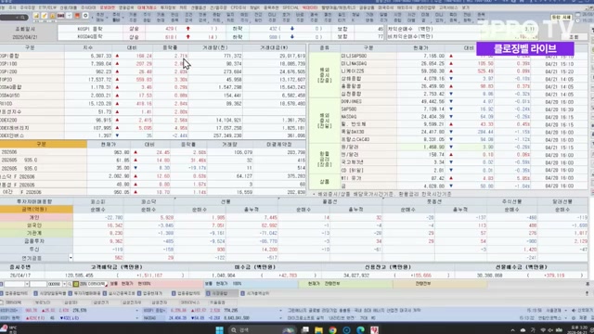Screen dimensions: 594x334
Task: Click the small settings icon before 제공
Action: [x=574, y=318]
